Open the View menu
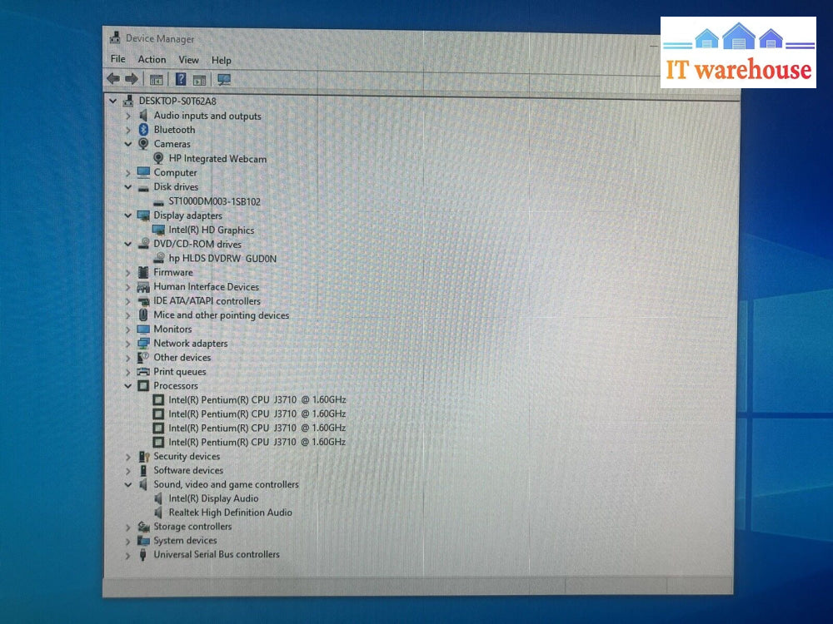Viewport: 833px width, 624px height. [x=189, y=60]
